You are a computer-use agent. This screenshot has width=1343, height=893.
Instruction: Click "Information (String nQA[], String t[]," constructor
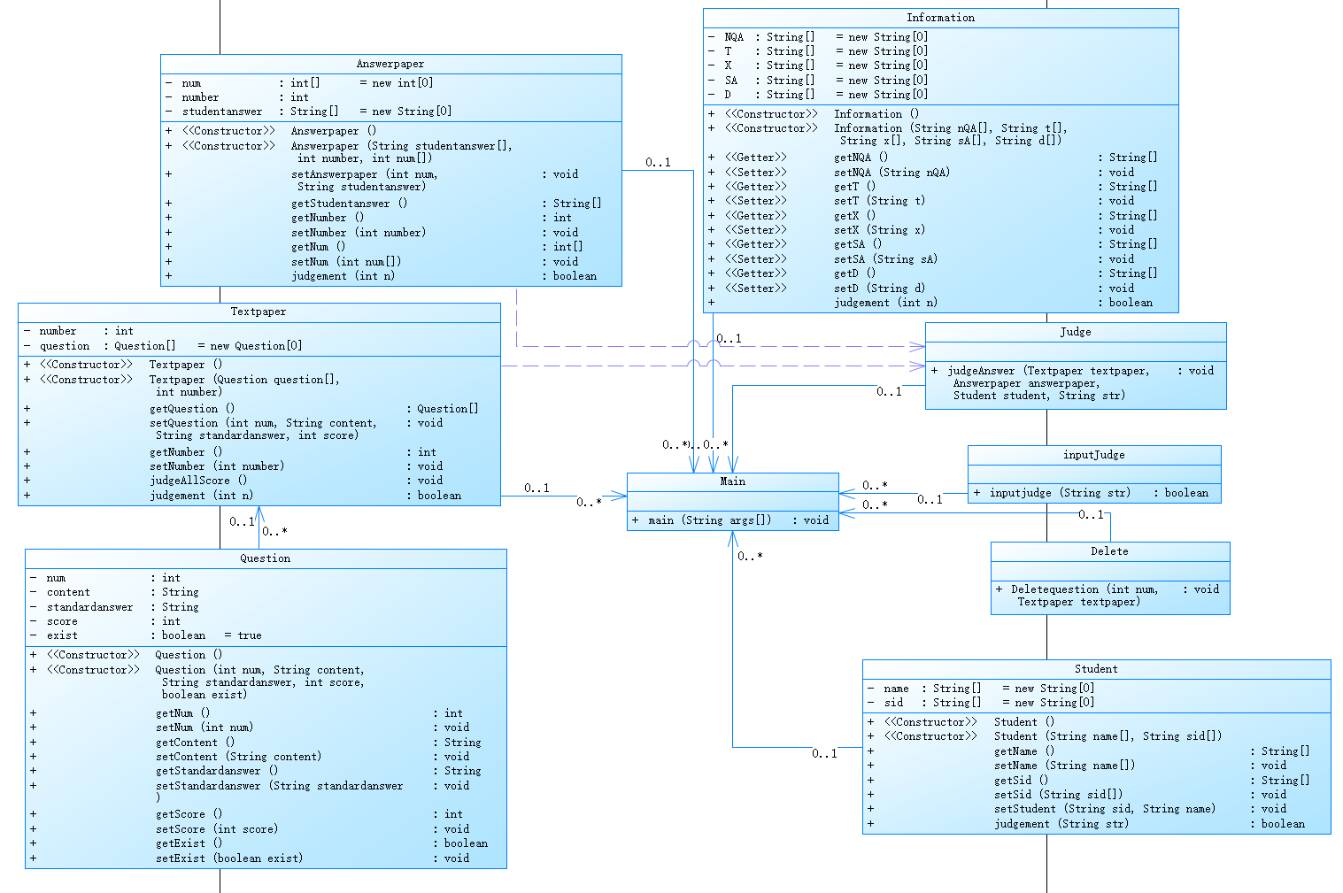click(x=951, y=128)
